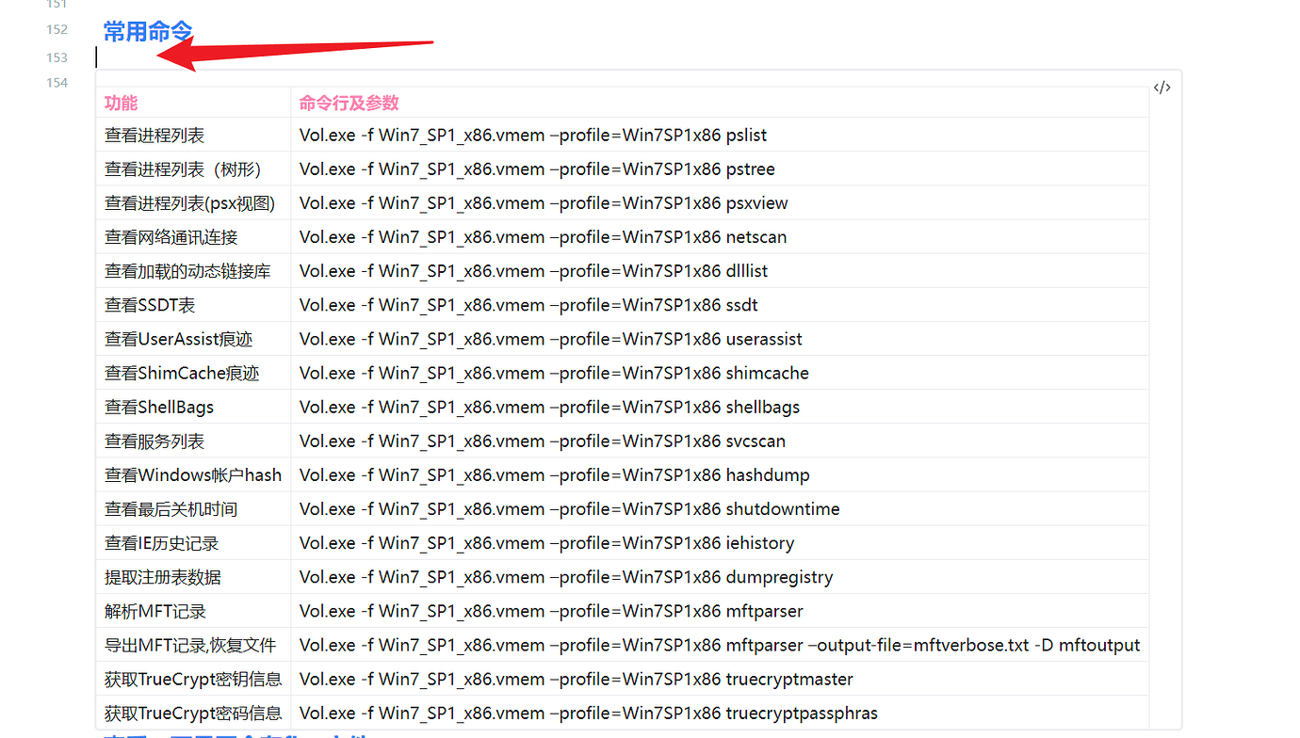The image size is (1300, 738).
Task: Click the command ending in netscan
Action: pos(543,236)
